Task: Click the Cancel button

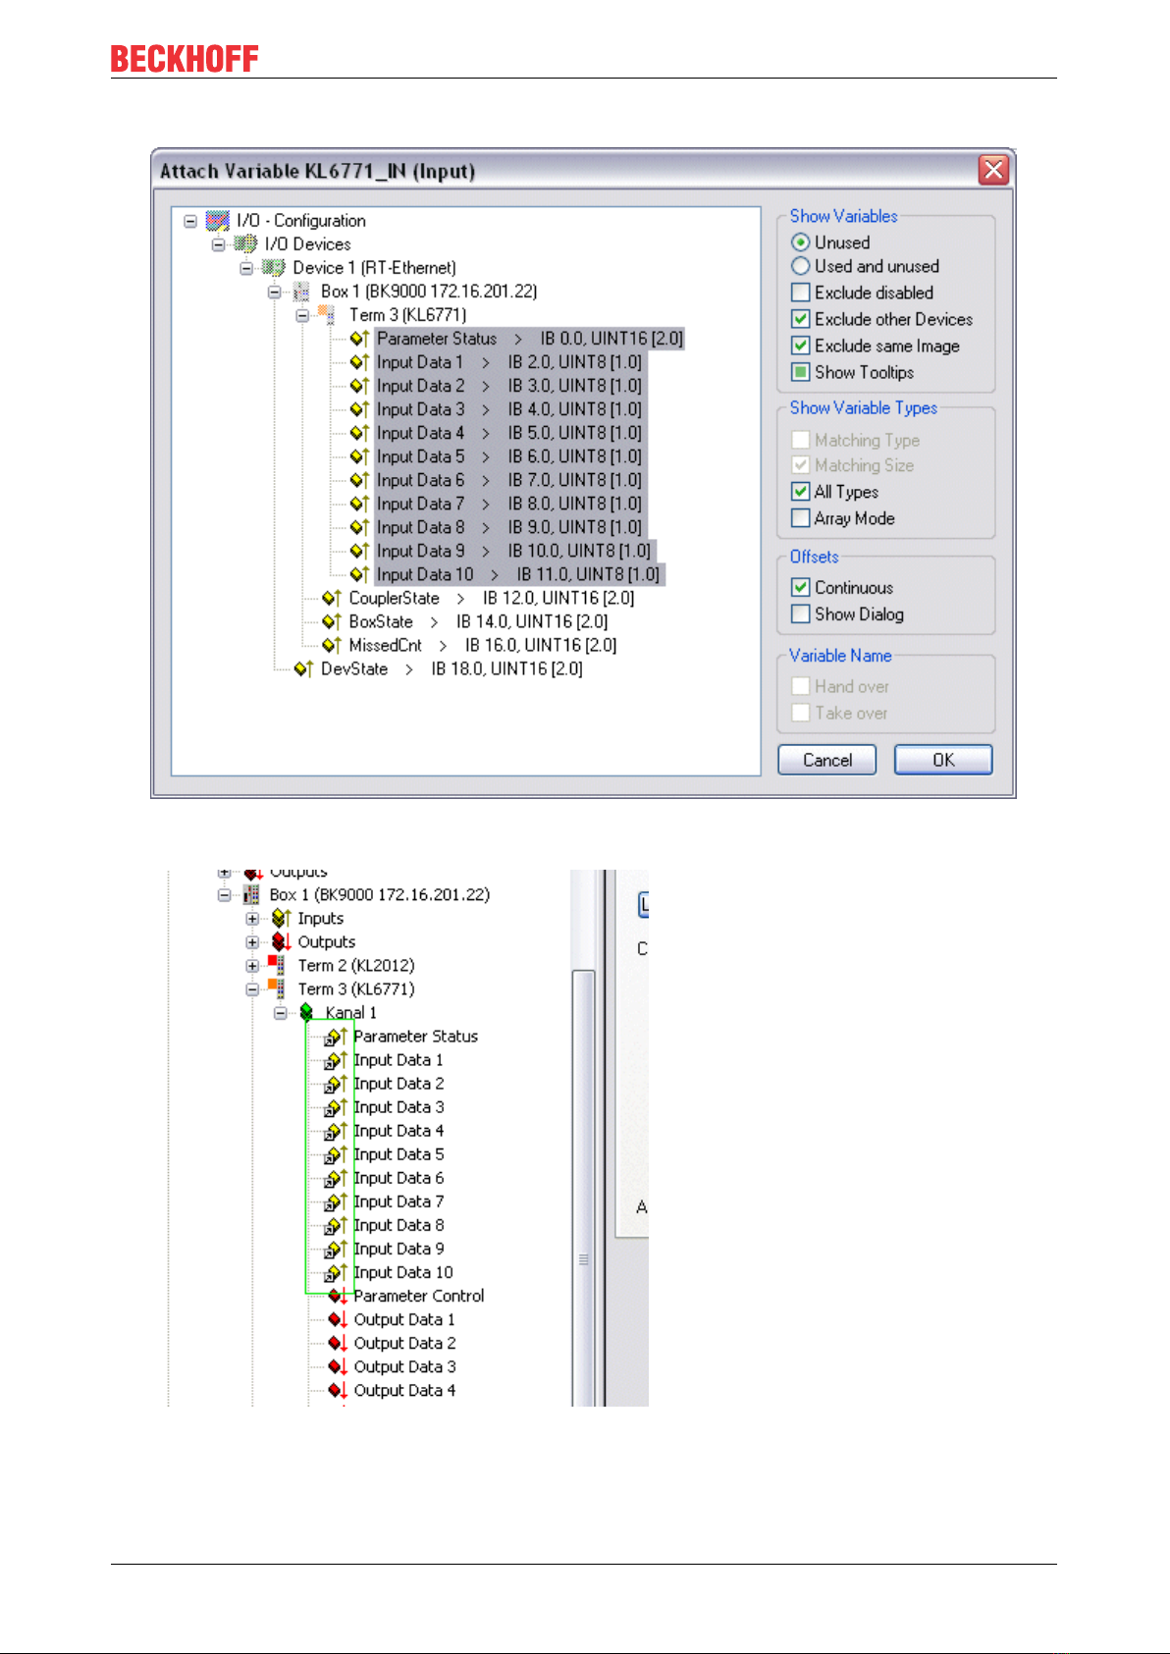Action: coord(826,760)
